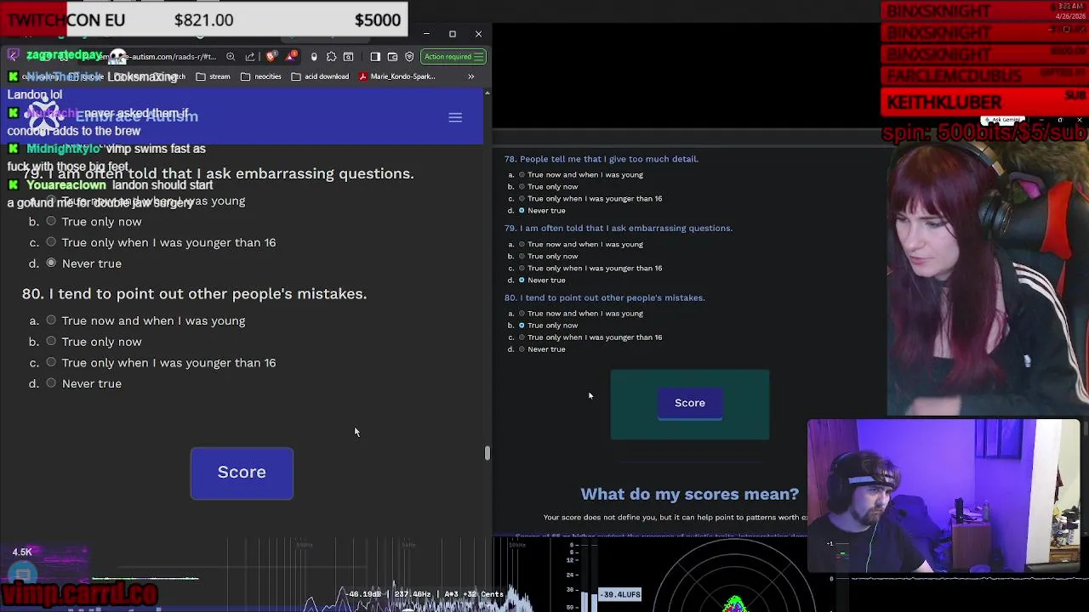Open the Brave Shields lion icon
This screenshot has height=612, width=1089.
(271, 57)
